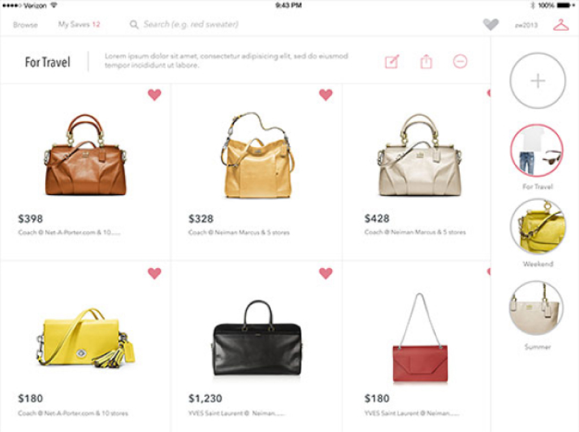This screenshot has height=432, width=579.
Task: Click the gray heart icon in header
Action: tap(491, 25)
